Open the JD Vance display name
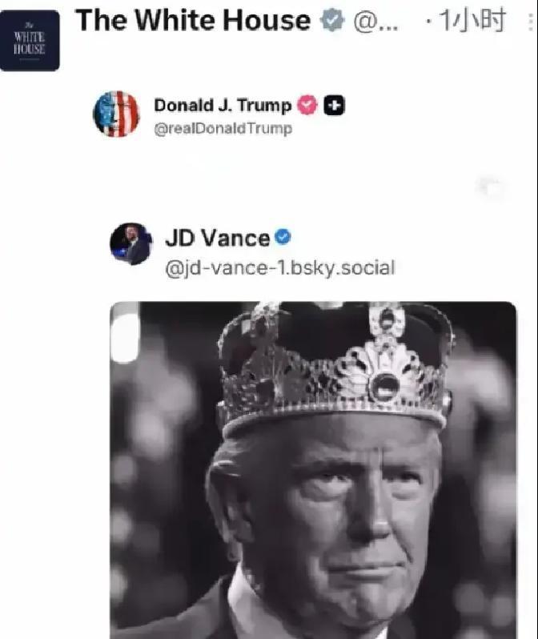This screenshot has height=639, width=538. click(x=217, y=238)
